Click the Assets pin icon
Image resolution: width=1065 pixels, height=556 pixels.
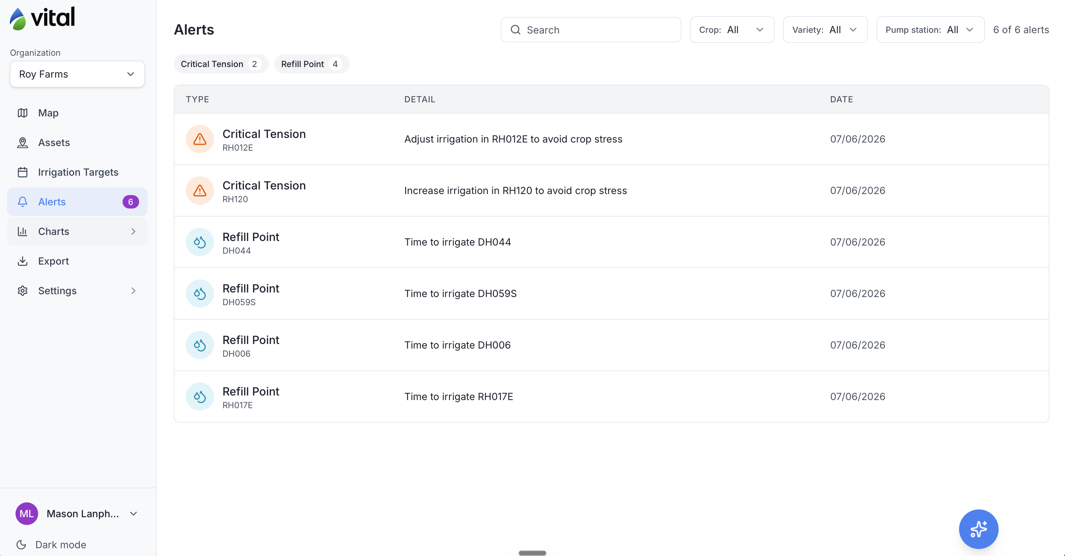tap(23, 143)
